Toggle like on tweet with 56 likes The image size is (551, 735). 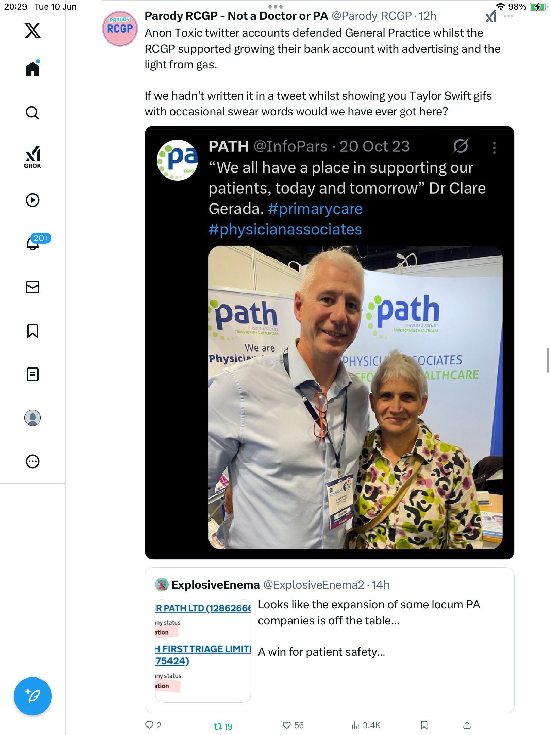[293, 725]
